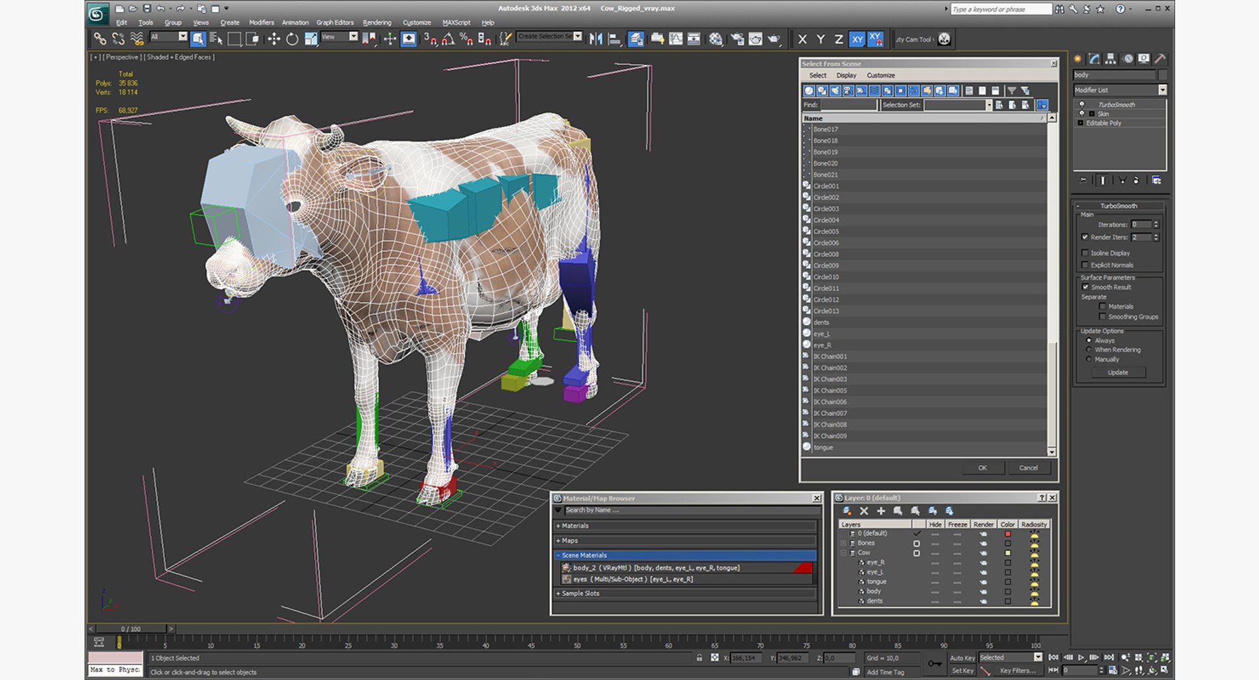Activate the Select and Move tool
1259x680 pixels.
273,39
